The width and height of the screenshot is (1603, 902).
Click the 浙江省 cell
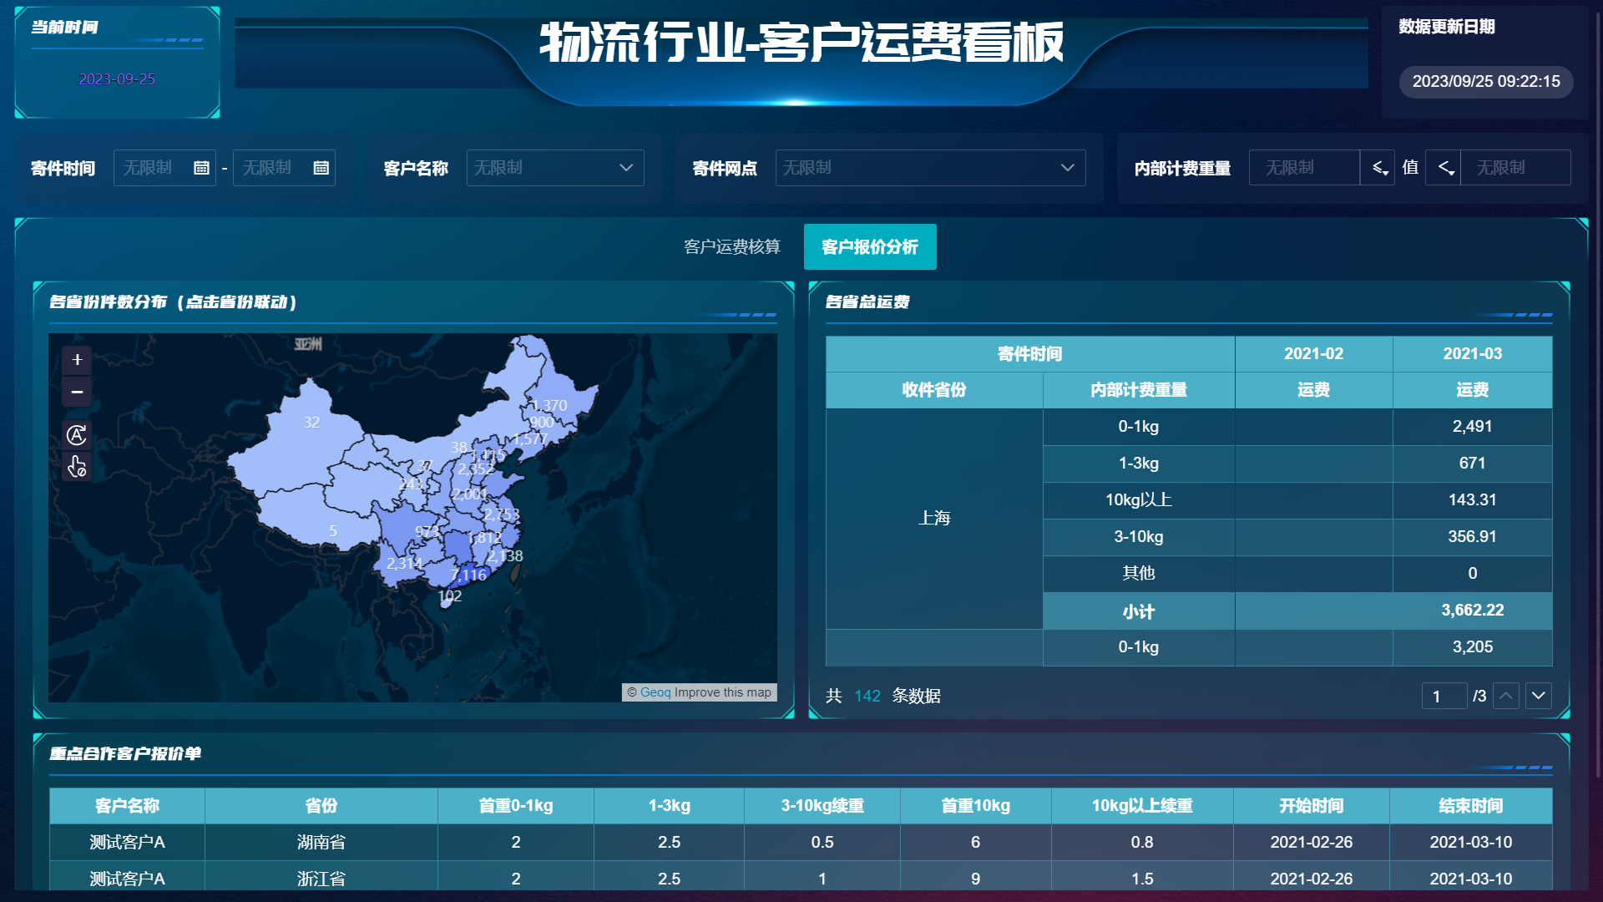(x=321, y=879)
